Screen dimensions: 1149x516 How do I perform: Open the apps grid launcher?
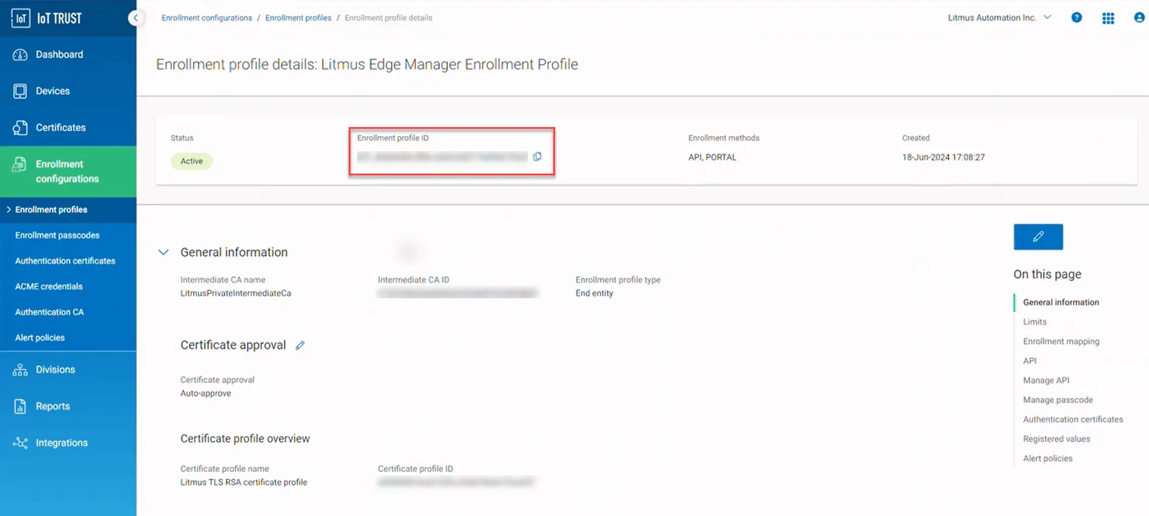[1108, 18]
